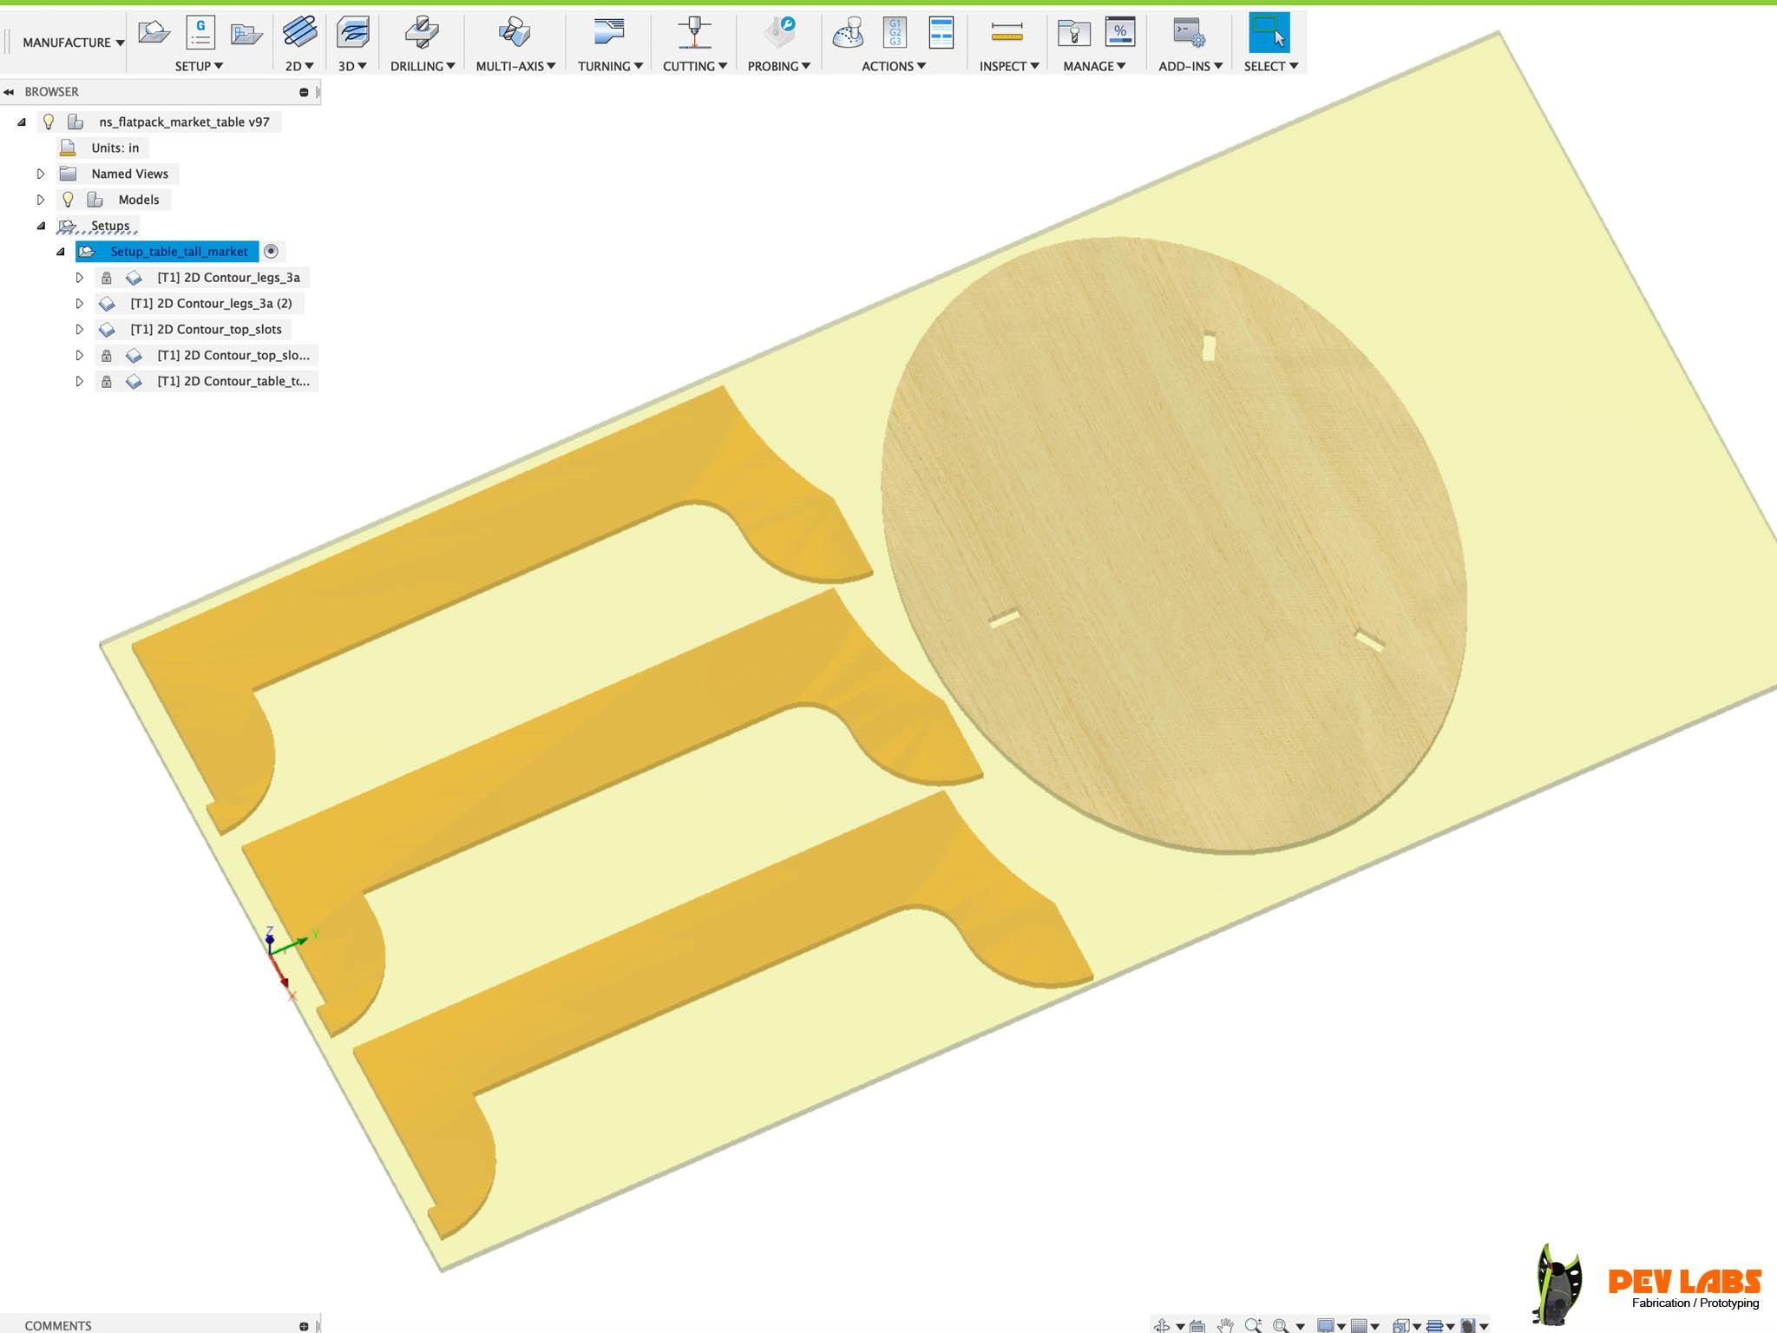Toggle lightbulb visibility of Models

click(68, 200)
